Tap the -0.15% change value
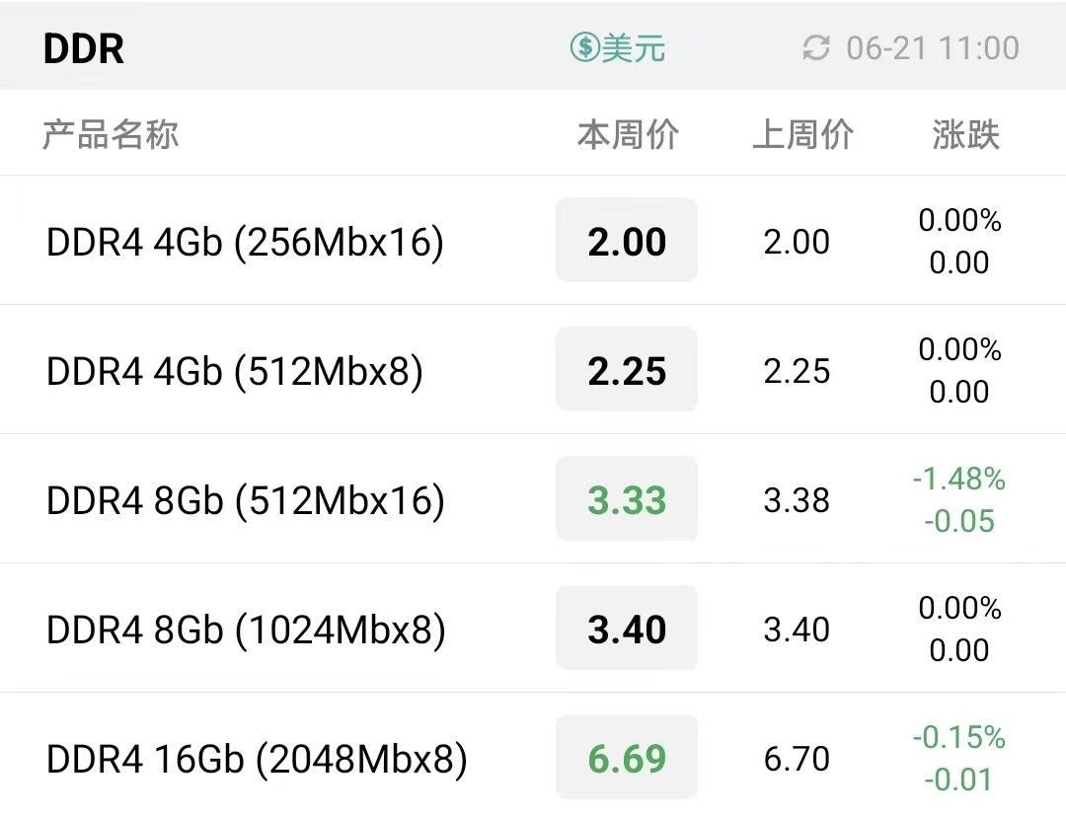 tap(959, 737)
